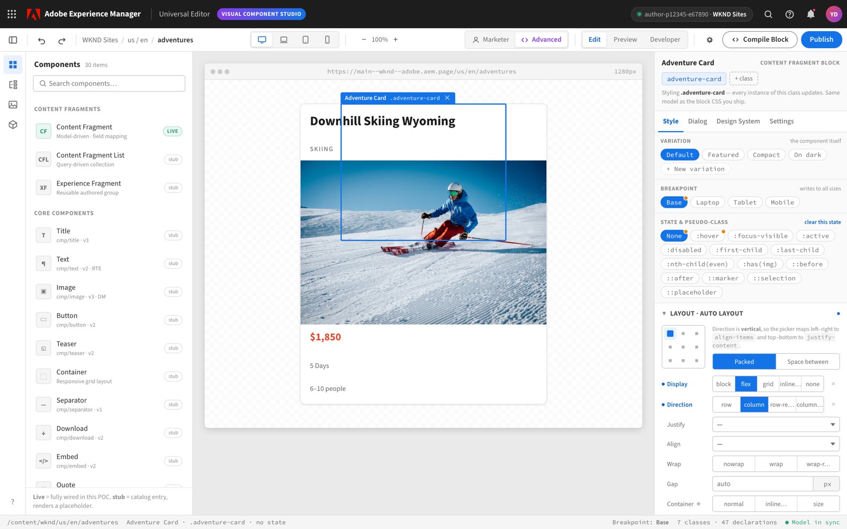
Task: Click the Compile Block button
Action: click(760, 40)
